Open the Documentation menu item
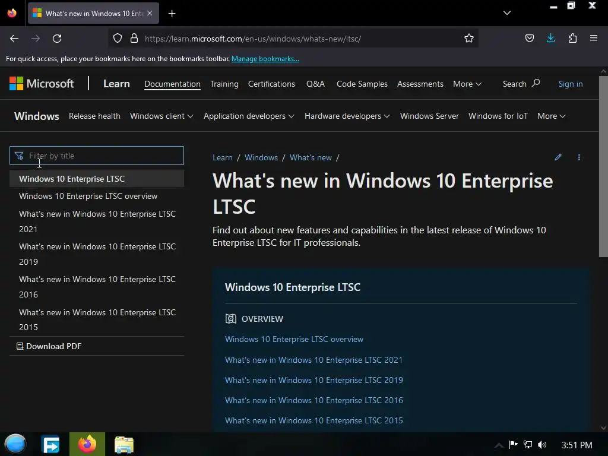This screenshot has width=608, height=456. point(172,84)
